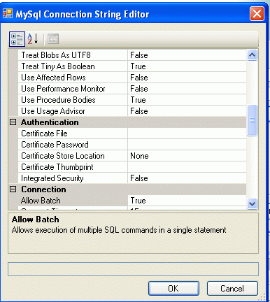Click the True value for Treat Tiny As Boolean

187,66
